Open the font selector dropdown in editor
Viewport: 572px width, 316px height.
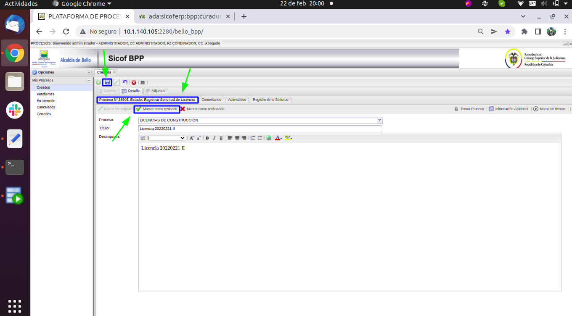[x=167, y=138]
